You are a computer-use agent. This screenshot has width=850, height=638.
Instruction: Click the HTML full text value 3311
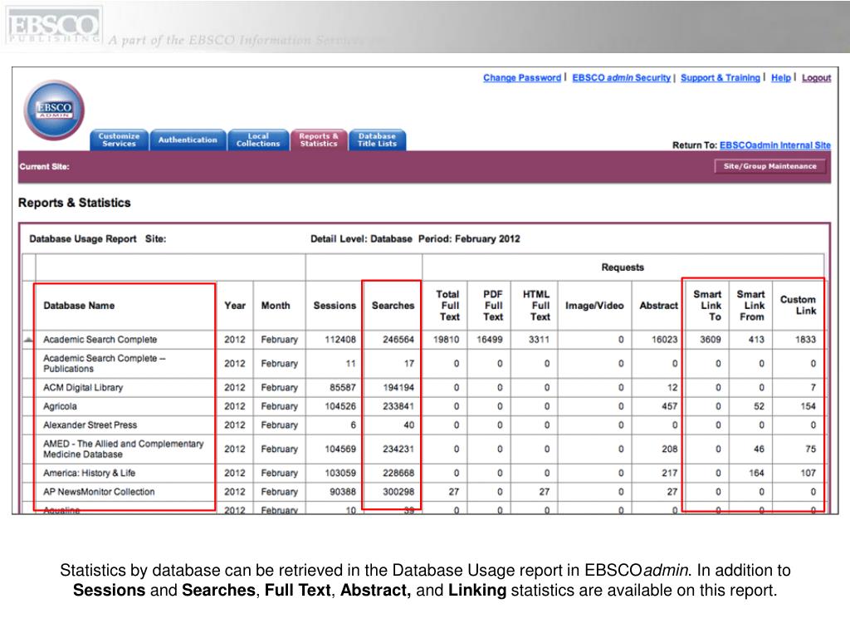coord(539,340)
